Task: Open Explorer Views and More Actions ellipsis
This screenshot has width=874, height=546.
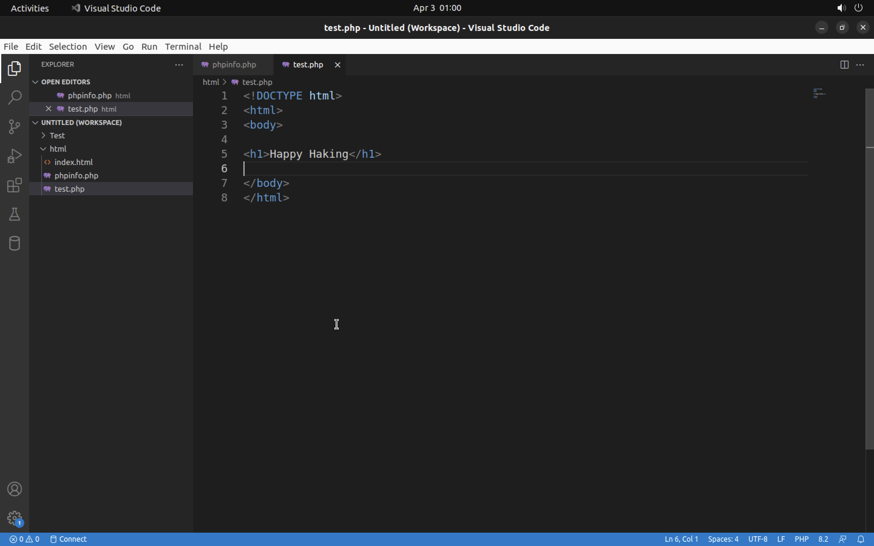Action: click(179, 65)
